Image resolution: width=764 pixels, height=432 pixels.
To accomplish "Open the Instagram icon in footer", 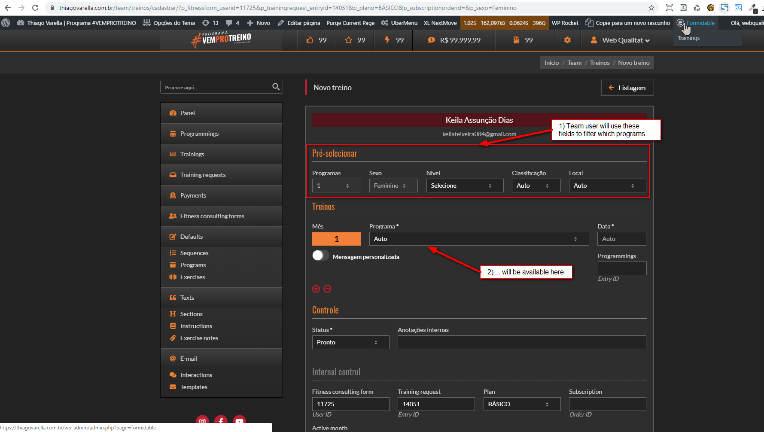I will (202, 421).
